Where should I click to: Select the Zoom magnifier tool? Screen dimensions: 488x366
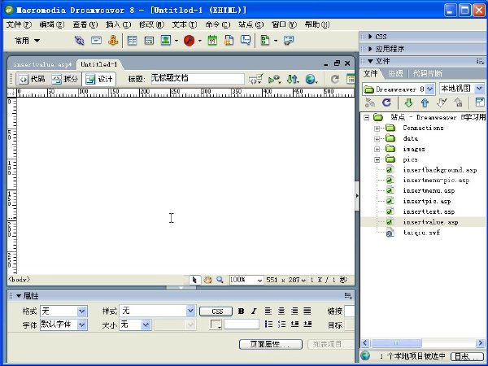coord(220,280)
